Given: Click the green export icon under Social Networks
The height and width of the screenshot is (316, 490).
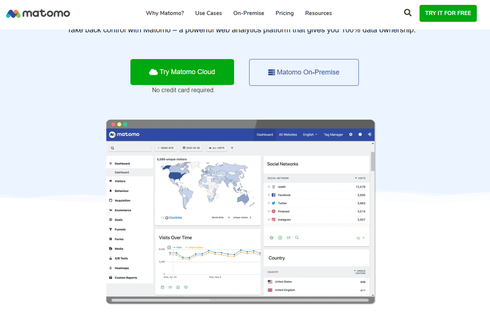Looking at the screenshot, I should coord(288,238).
